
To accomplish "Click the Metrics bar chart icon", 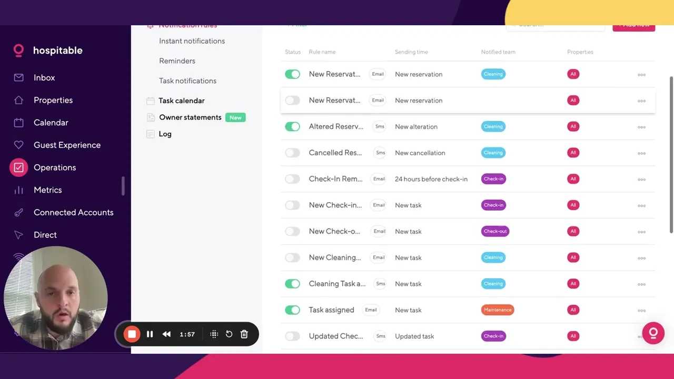I will [x=18, y=190].
